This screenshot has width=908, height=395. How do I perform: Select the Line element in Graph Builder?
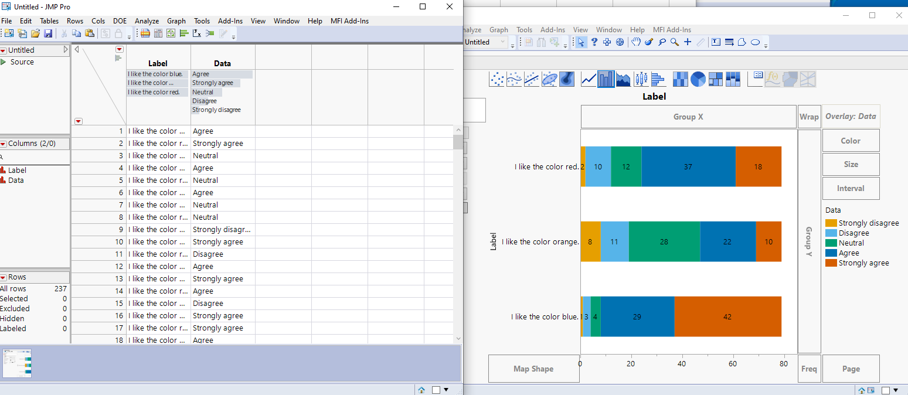588,79
